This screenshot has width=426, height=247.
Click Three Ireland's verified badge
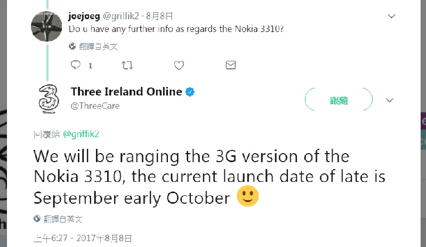coord(189,92)
